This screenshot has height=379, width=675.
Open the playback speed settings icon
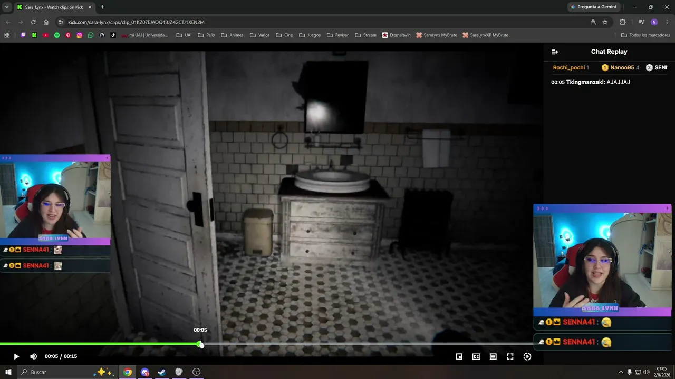[x=527, y=356]
